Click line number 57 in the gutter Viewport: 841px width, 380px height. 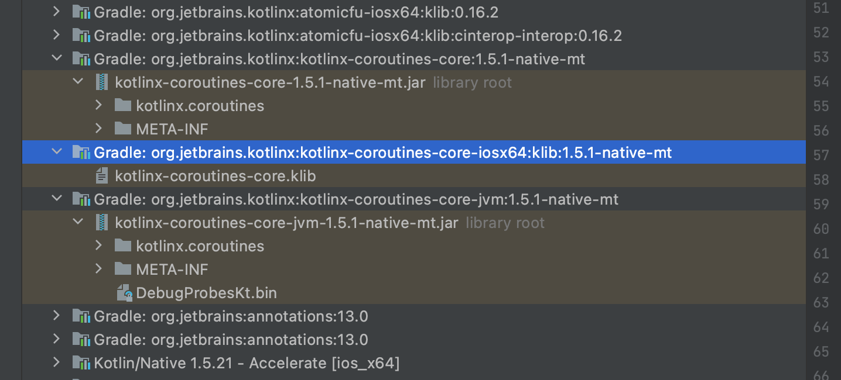[x=821, y=155]
